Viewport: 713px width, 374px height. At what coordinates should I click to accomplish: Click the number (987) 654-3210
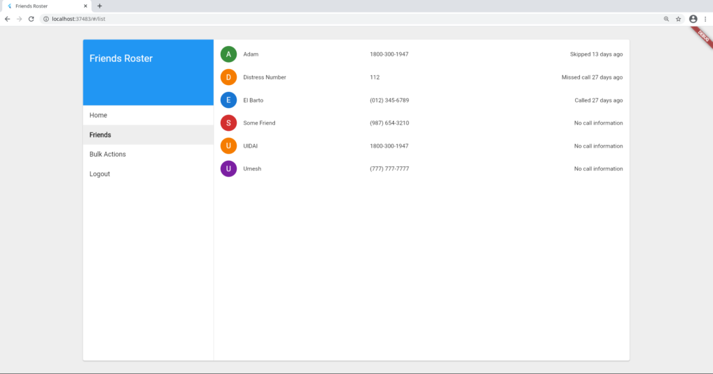click(389, 123)
